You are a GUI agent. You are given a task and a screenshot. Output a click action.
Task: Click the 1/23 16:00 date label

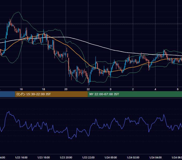[x=21, y=157]
